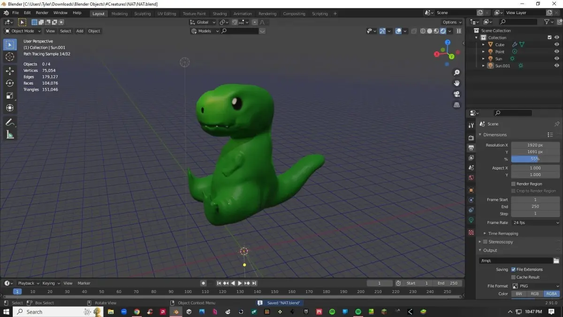Screen dimensions: 563x317
Task: Enable the Render Region checkbox
Action: coord(513,184)
